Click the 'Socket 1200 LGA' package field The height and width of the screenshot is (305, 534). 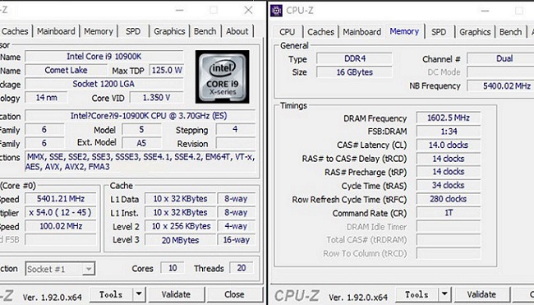click(x=104, y=84)
